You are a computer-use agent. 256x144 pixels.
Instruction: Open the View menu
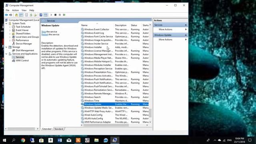24,10
